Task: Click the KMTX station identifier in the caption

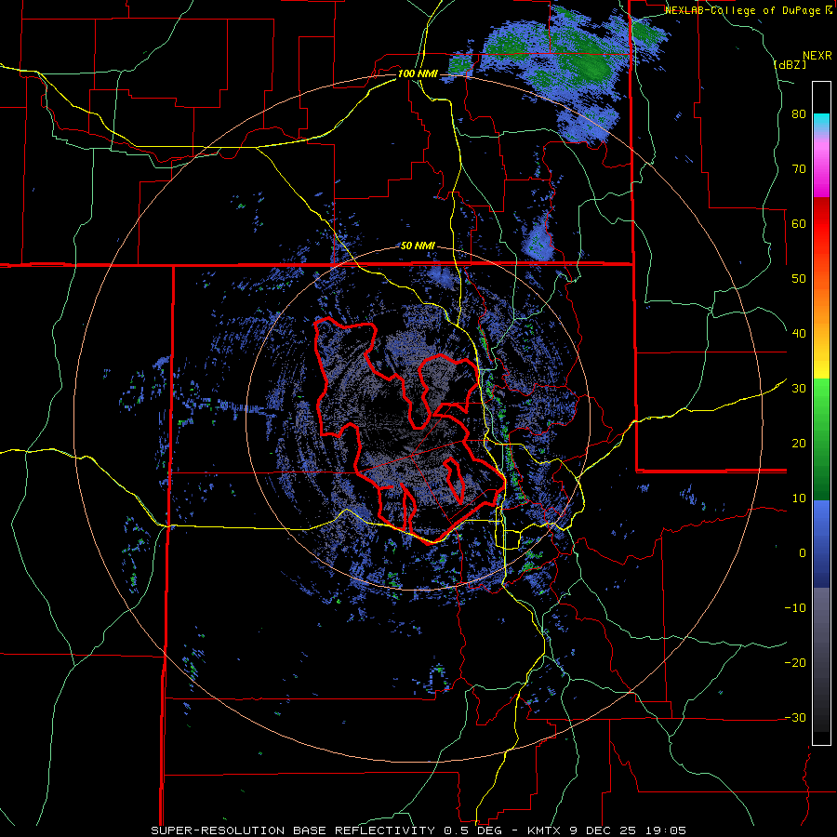Action: 544,830
